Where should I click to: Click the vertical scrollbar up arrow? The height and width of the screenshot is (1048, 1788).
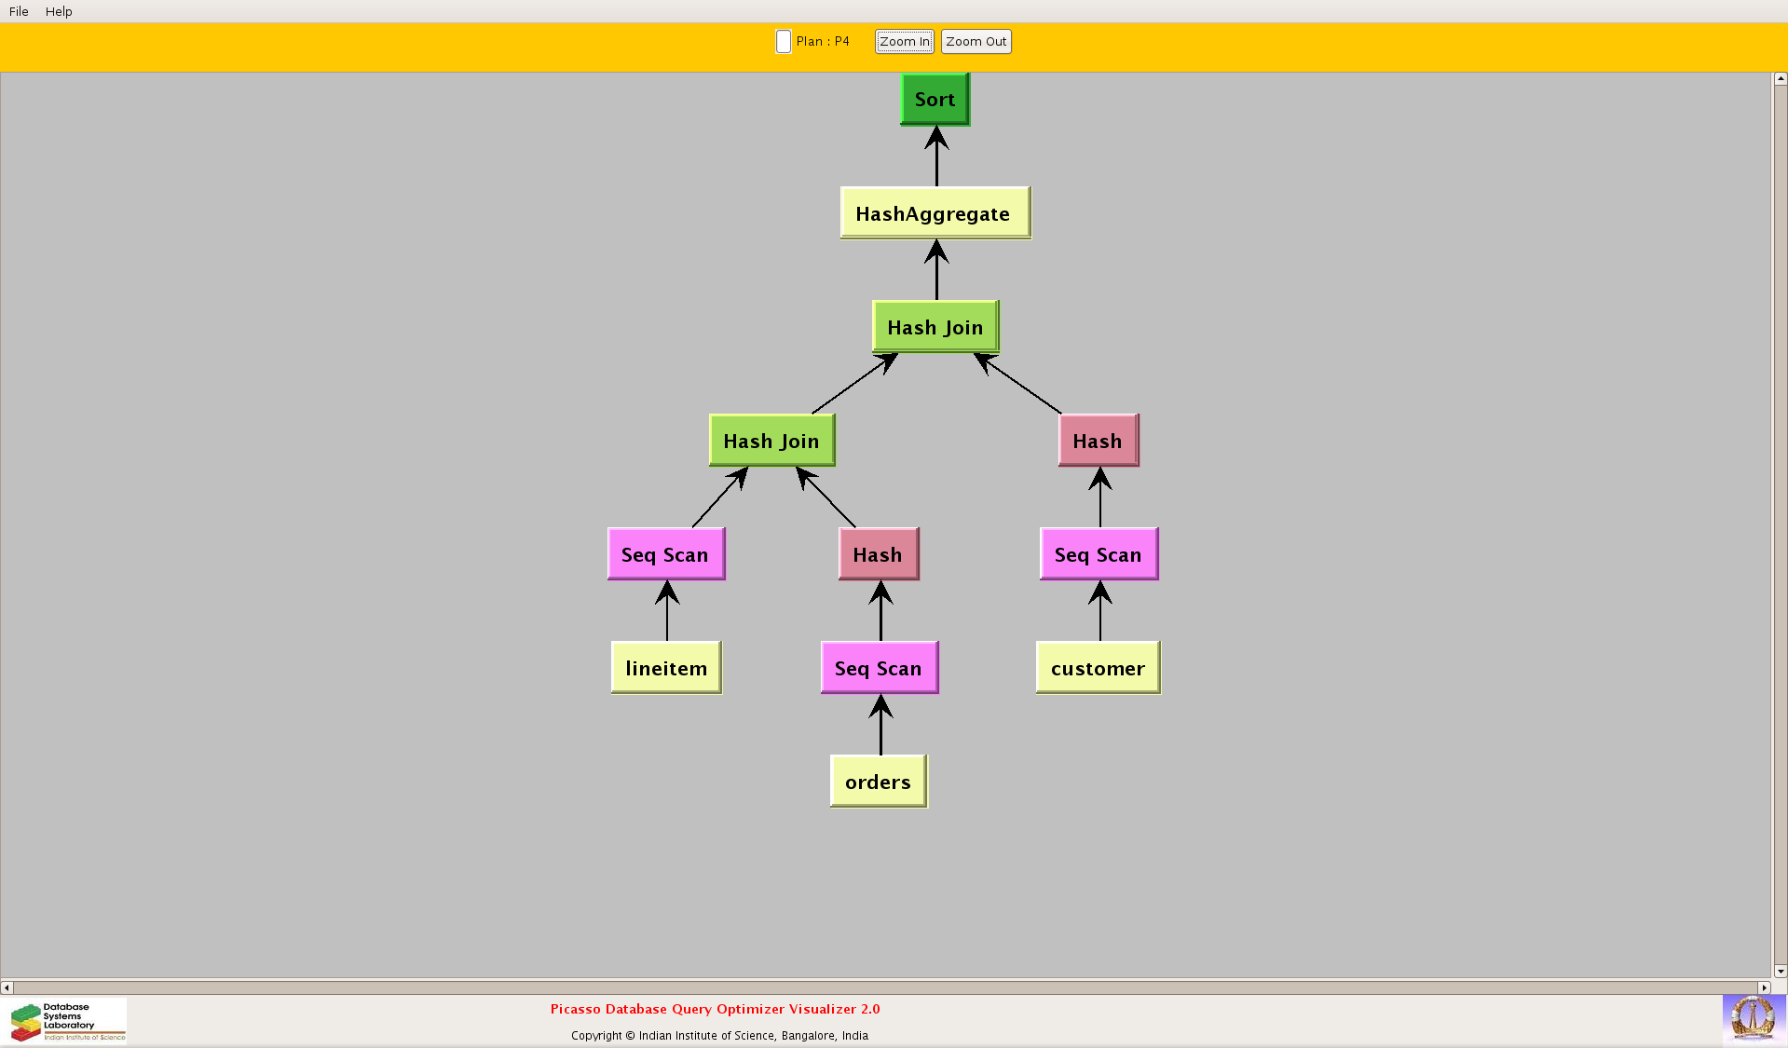tap(1780, 79)
